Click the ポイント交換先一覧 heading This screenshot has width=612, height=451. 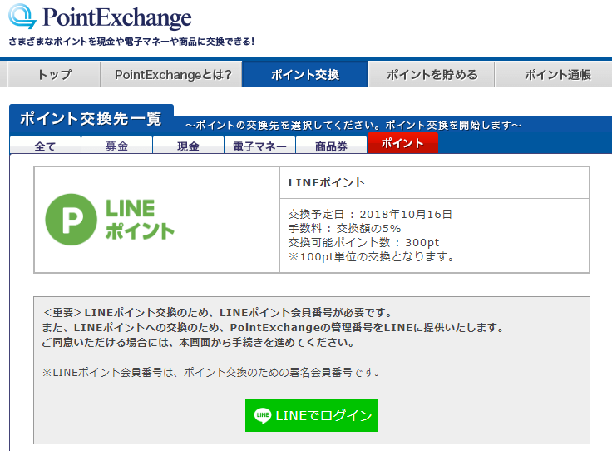point(91,118)
